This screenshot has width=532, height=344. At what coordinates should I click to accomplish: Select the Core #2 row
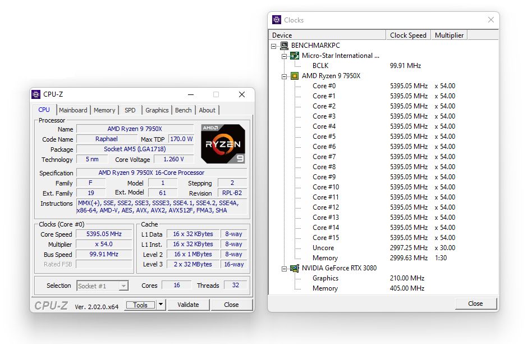(383, 106)
